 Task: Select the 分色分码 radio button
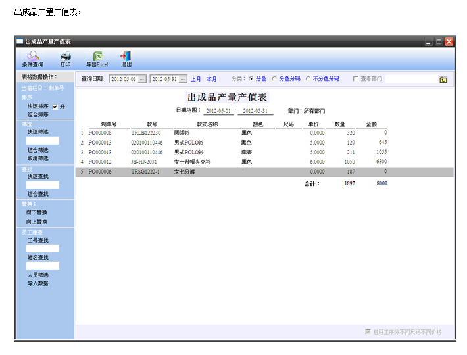pyautogui.click(x=274, y=79)
